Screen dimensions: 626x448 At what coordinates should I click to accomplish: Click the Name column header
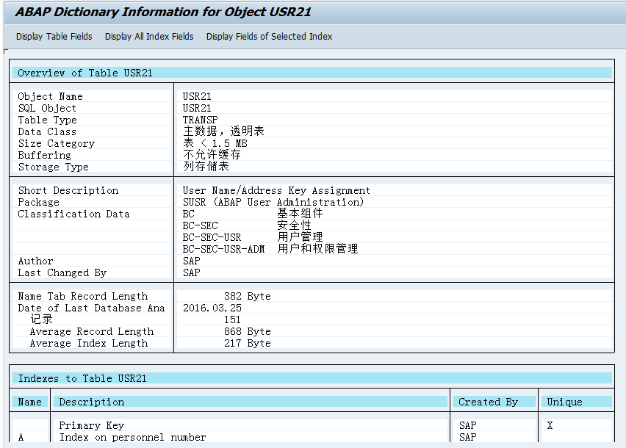29,402
